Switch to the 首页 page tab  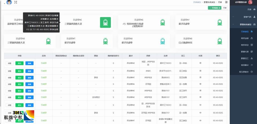click(x=225, y=8)
